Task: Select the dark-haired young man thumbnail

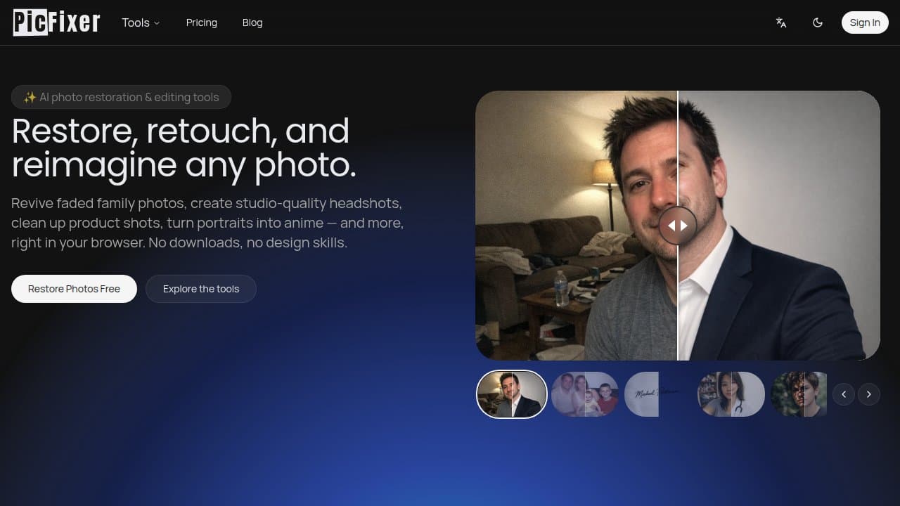Action: pos(799,394)
